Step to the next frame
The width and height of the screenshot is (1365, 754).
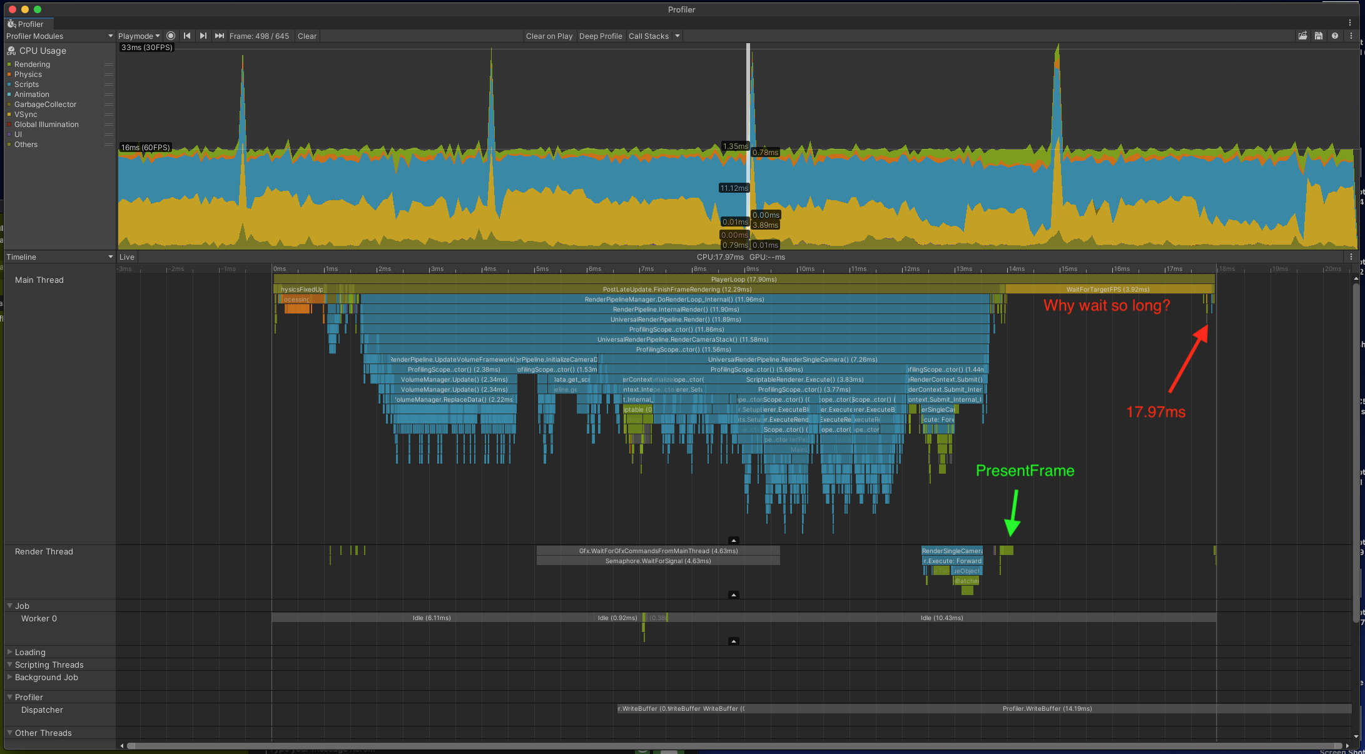tap(203, 36)
